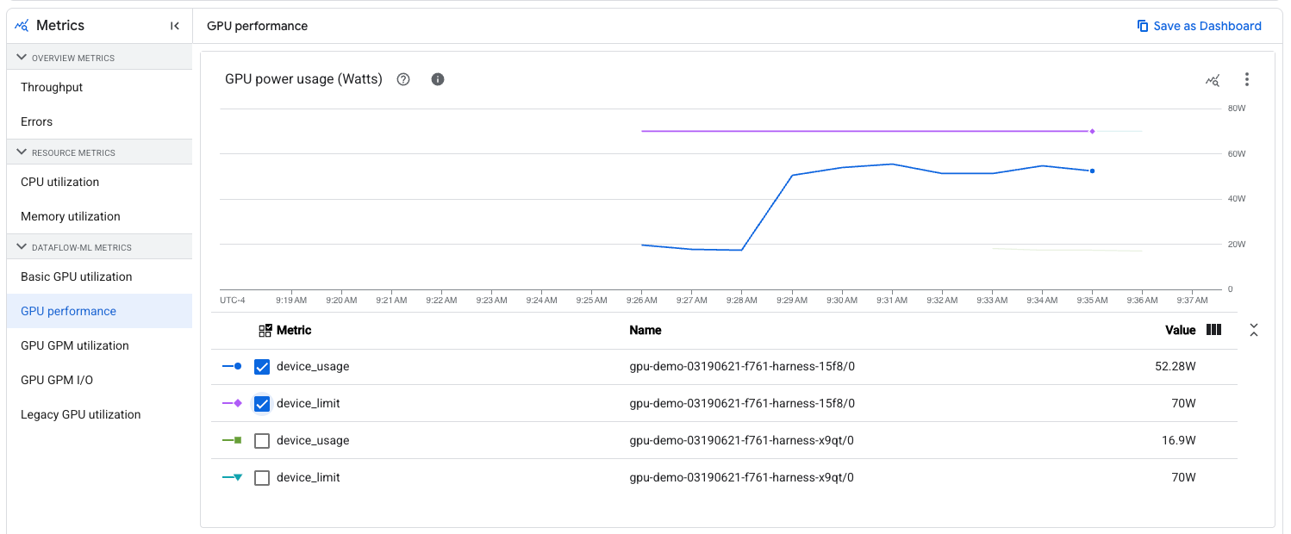Click the help question mark beside chart title
This screenshot has width=1291, height=534.
(x=402, y=78)
